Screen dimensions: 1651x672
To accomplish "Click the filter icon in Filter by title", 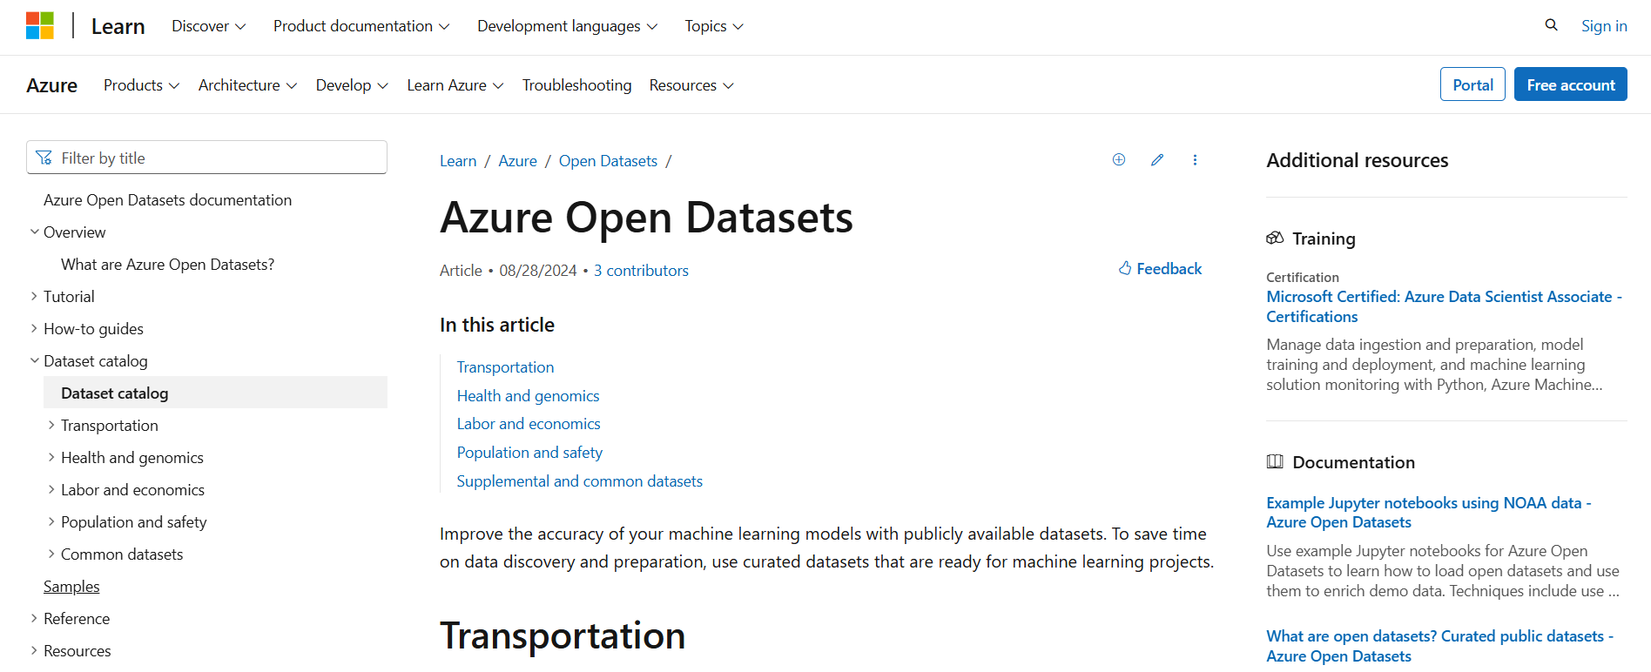I will tap(44, 158).
